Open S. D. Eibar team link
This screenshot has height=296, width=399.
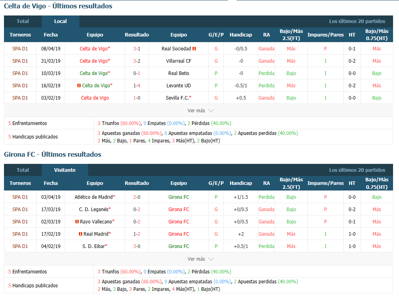click(x=94, y=246)
